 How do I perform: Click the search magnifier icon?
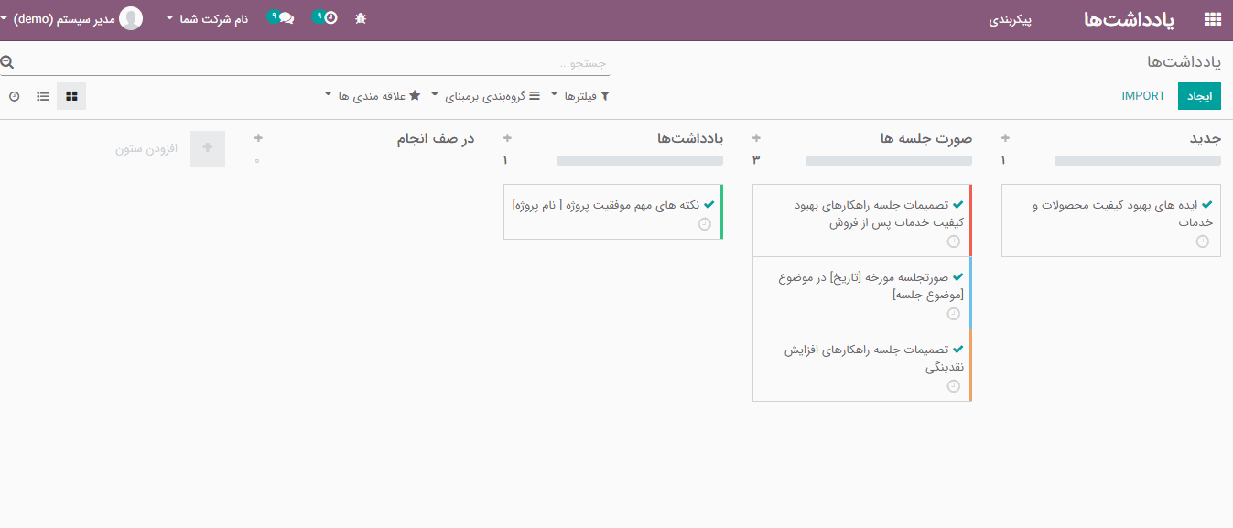7,63
